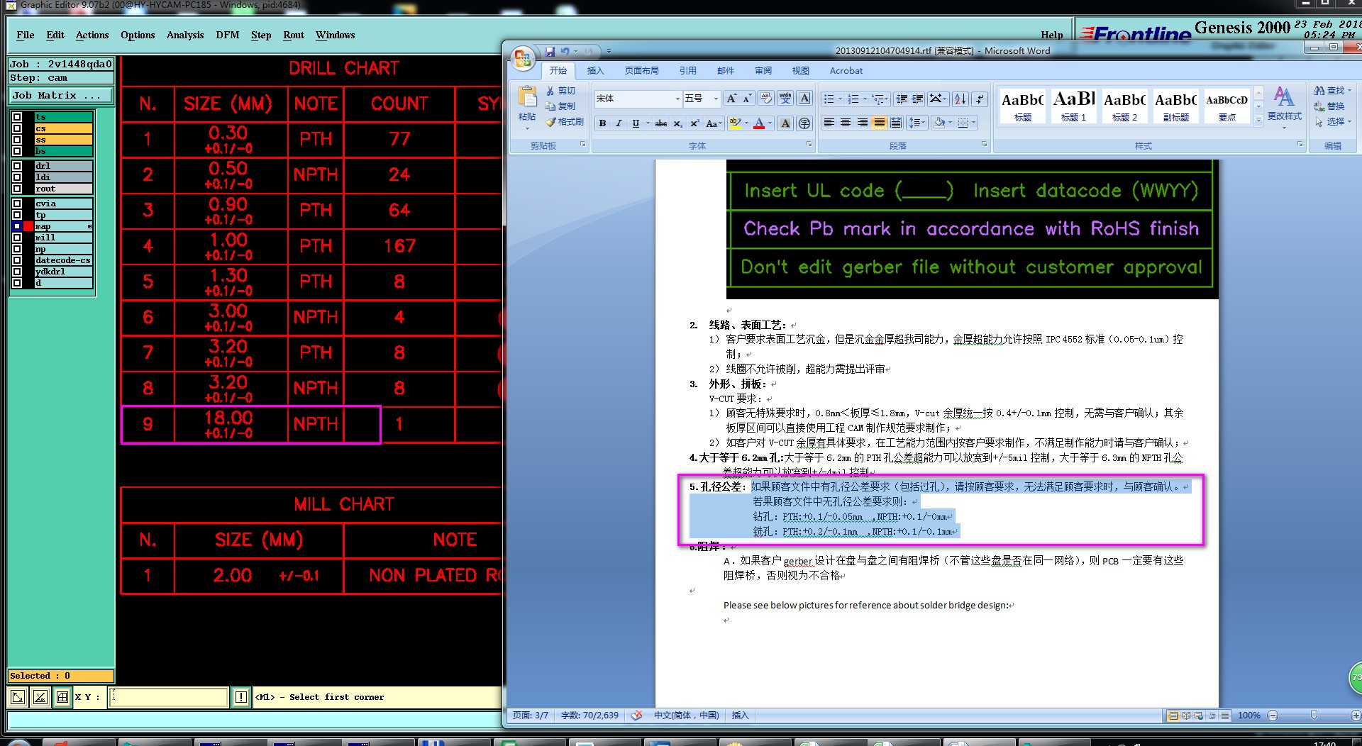
Task: Grow the font size
Action: click(x=731, y=99)
